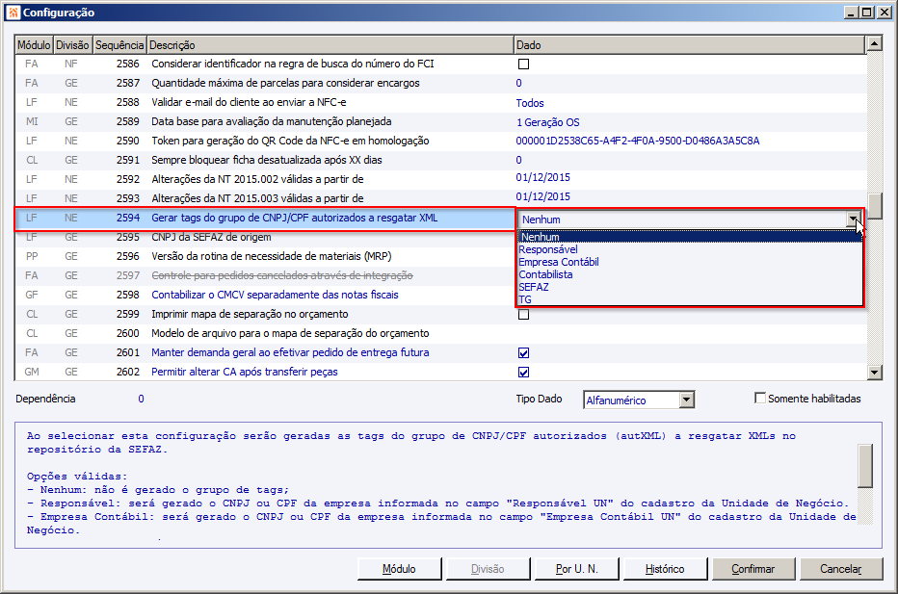
Task: Click the Cancelar button
Action: 841,569
